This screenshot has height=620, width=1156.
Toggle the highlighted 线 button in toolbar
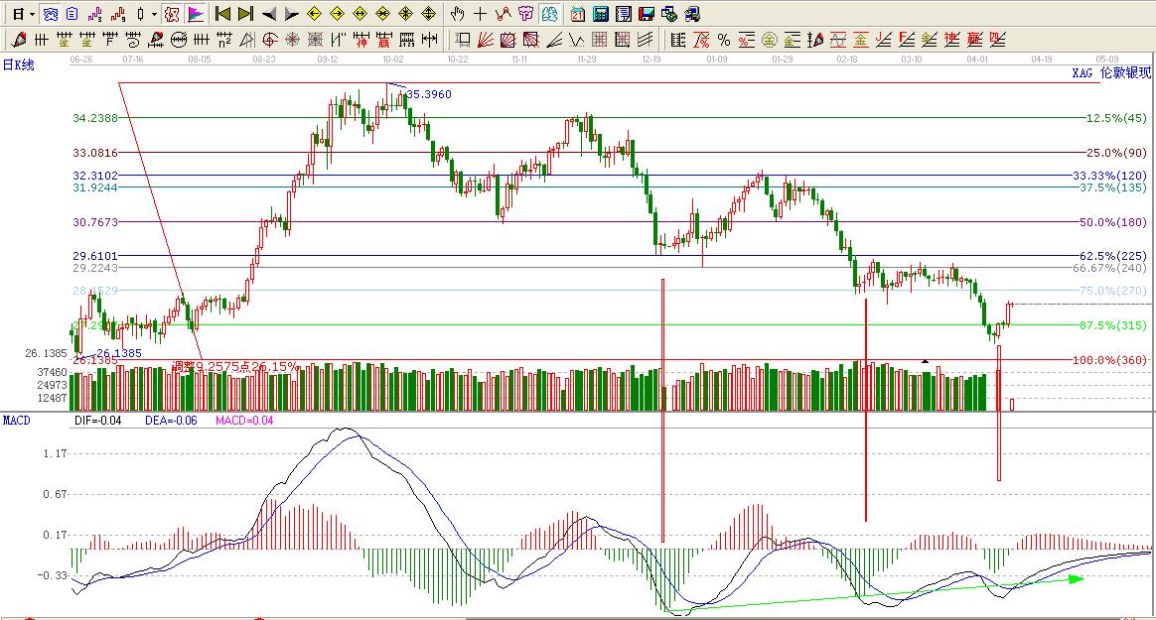click(x=548, y=14)
